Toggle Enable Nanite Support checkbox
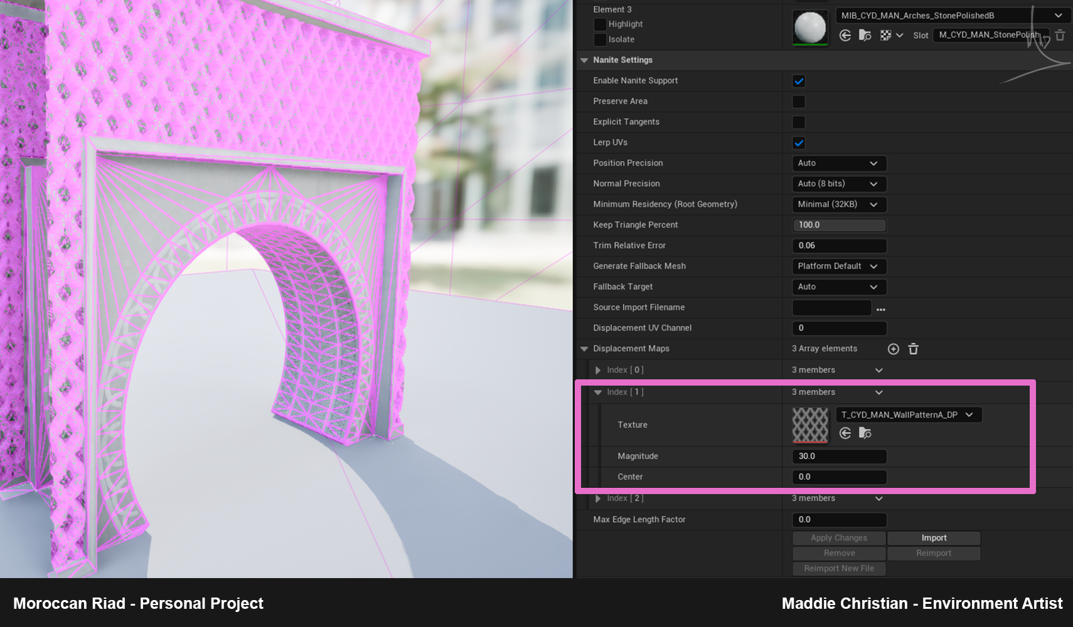1073x627 pixels. (x=799, y=81)
